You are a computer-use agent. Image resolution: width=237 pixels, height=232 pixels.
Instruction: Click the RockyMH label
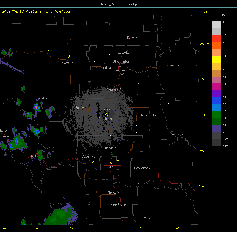67,63
